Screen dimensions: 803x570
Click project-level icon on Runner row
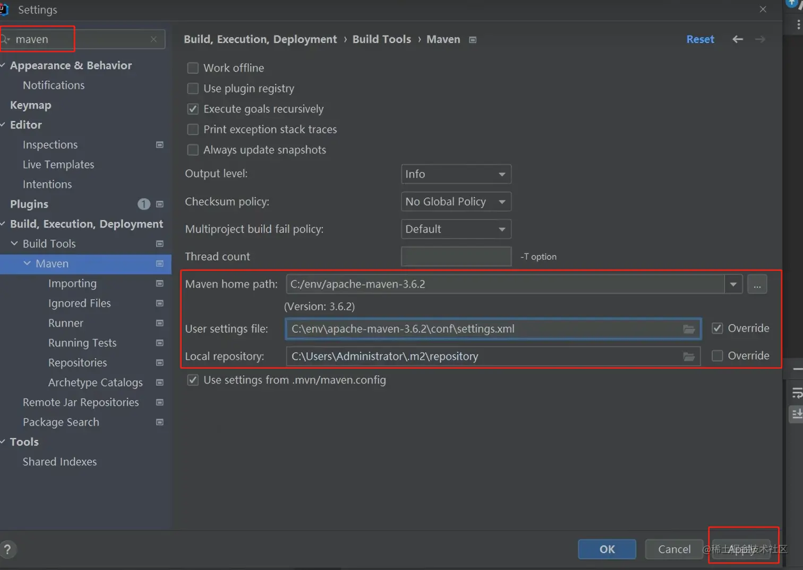pos(159,323)
